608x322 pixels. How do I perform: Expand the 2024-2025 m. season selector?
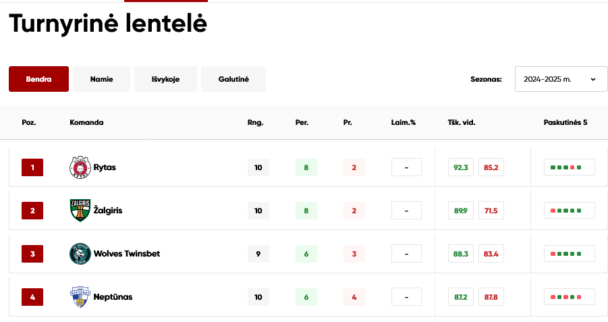pyautogui.click(x=561, y=79)
